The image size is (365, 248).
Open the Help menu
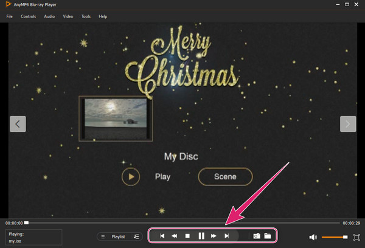[x=103, y=16]
